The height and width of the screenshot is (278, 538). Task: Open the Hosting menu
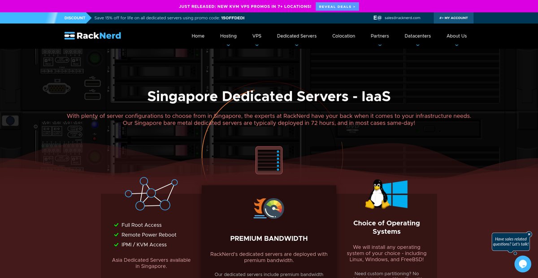[228, 36]
